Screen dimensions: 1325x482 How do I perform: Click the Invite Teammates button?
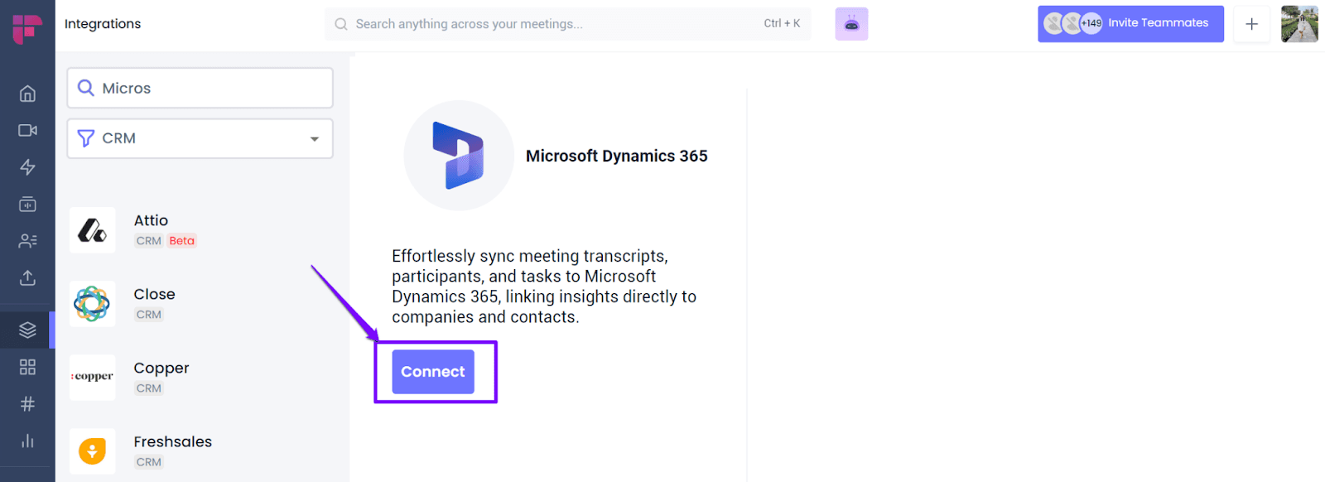(1130, 24)
